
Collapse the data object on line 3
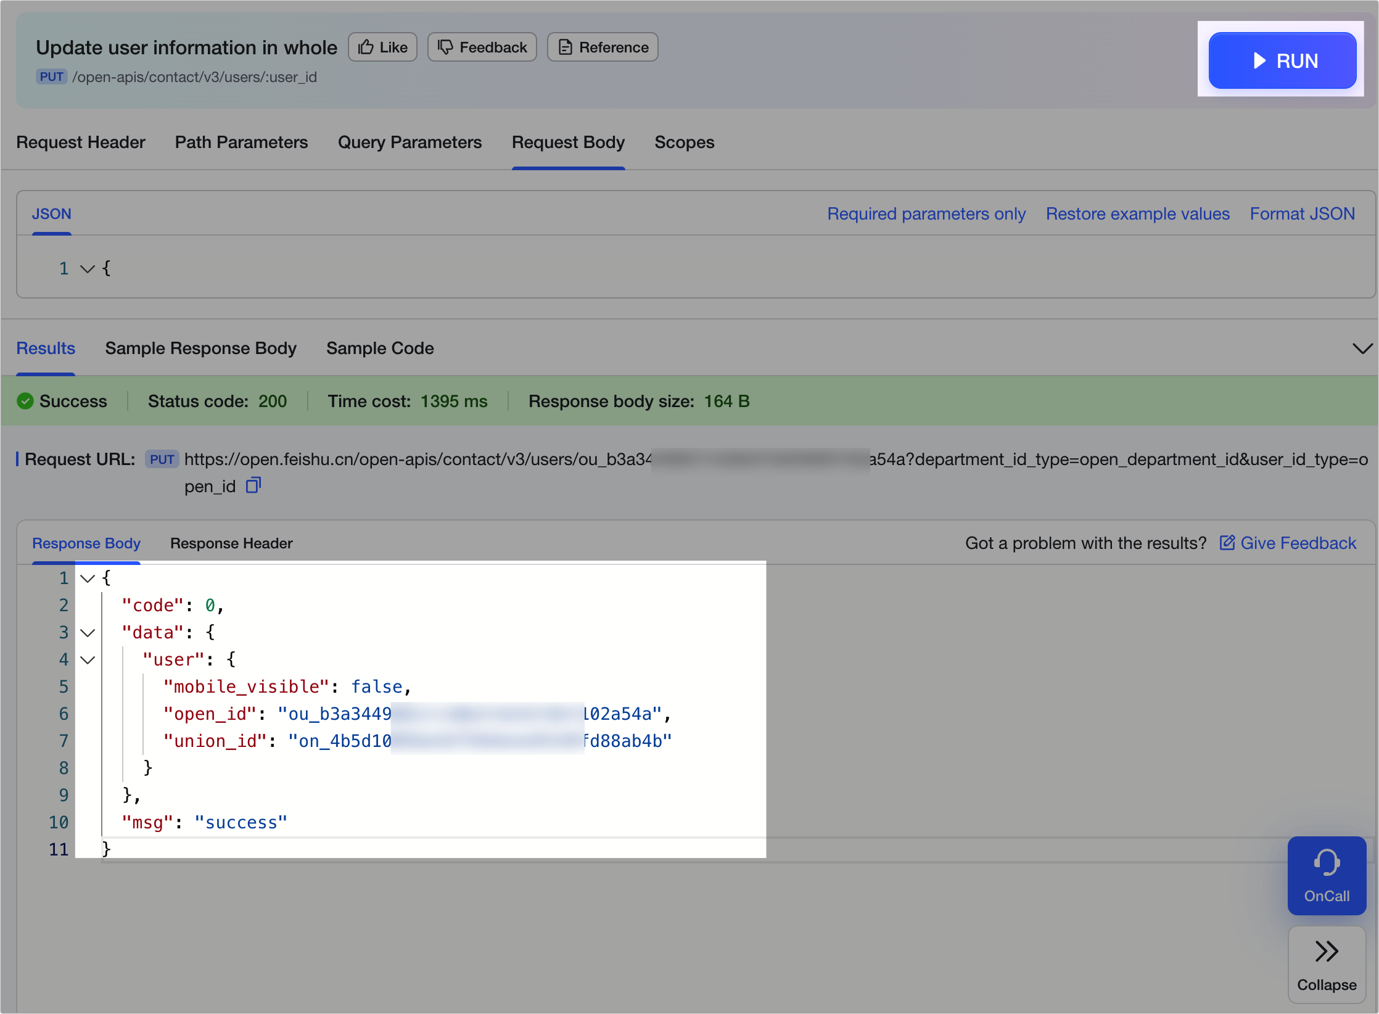[x=87, y=632]
